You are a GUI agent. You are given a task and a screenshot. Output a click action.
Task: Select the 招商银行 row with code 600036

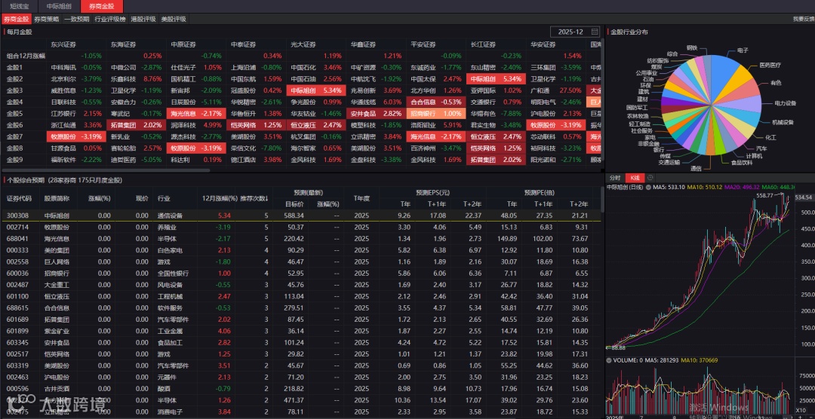click(x=300, y=273)
